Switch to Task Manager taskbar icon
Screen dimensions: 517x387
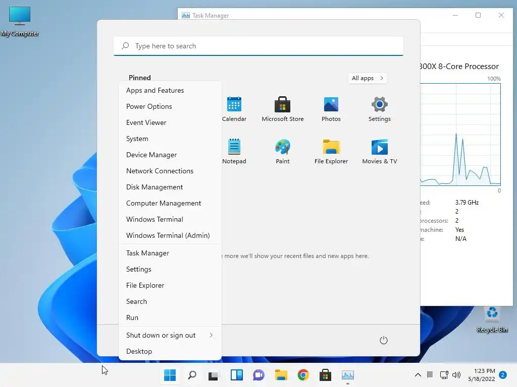[x=347, y=375]
